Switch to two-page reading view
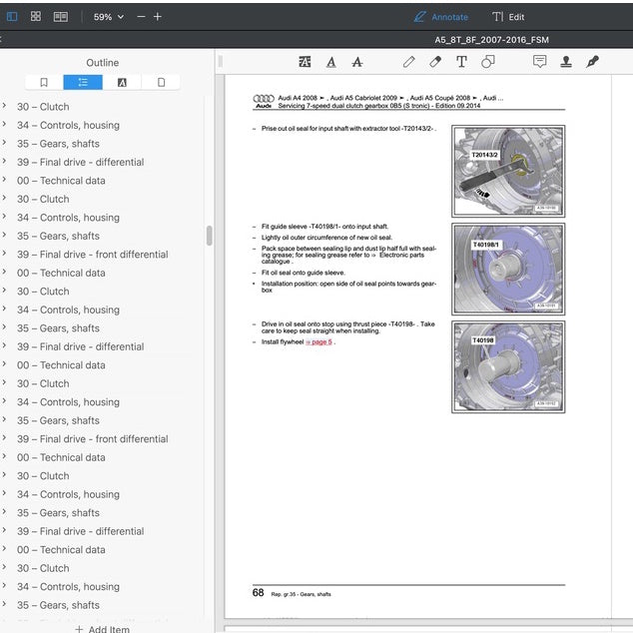 (x=61, y=17)
